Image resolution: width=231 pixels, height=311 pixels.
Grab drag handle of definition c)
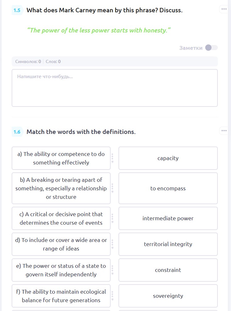(x=113, y=218)
